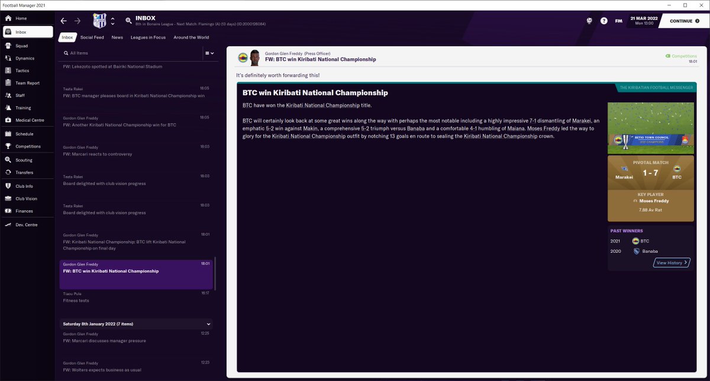710x381 pixels.
Task: Open the Competitions tag on the message
Action: 681,56
